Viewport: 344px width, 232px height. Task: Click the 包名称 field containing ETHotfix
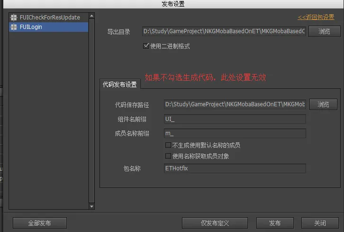[x=235, y=168]
